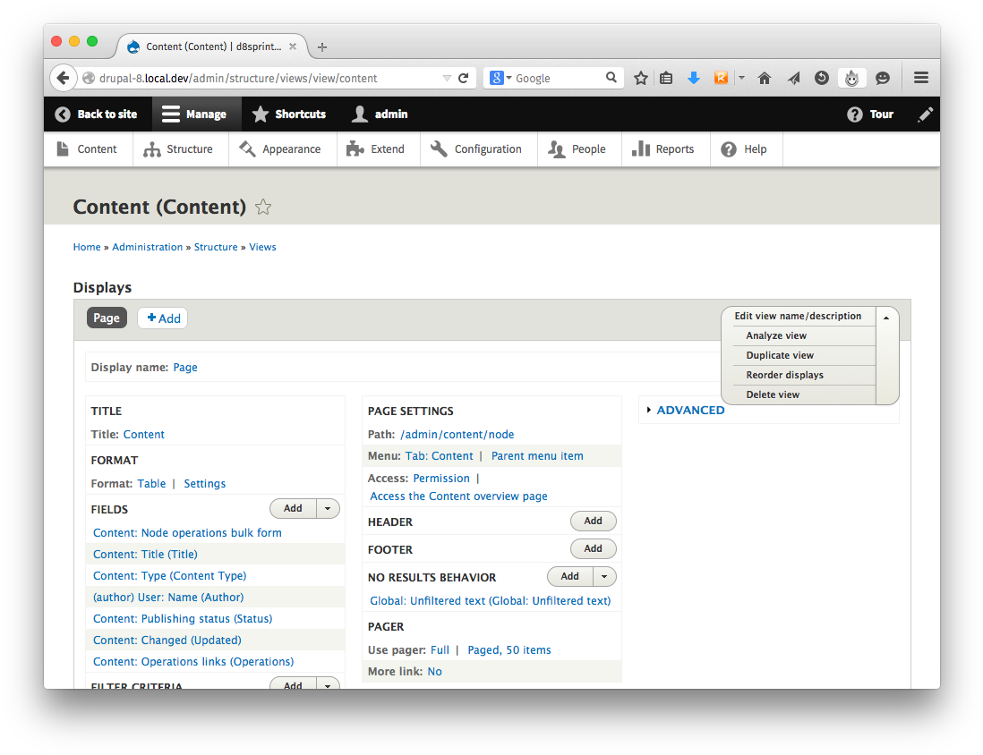Open the Extend admin menu item
The width and height of the screenshot is (983, 755).
point(376,149)
